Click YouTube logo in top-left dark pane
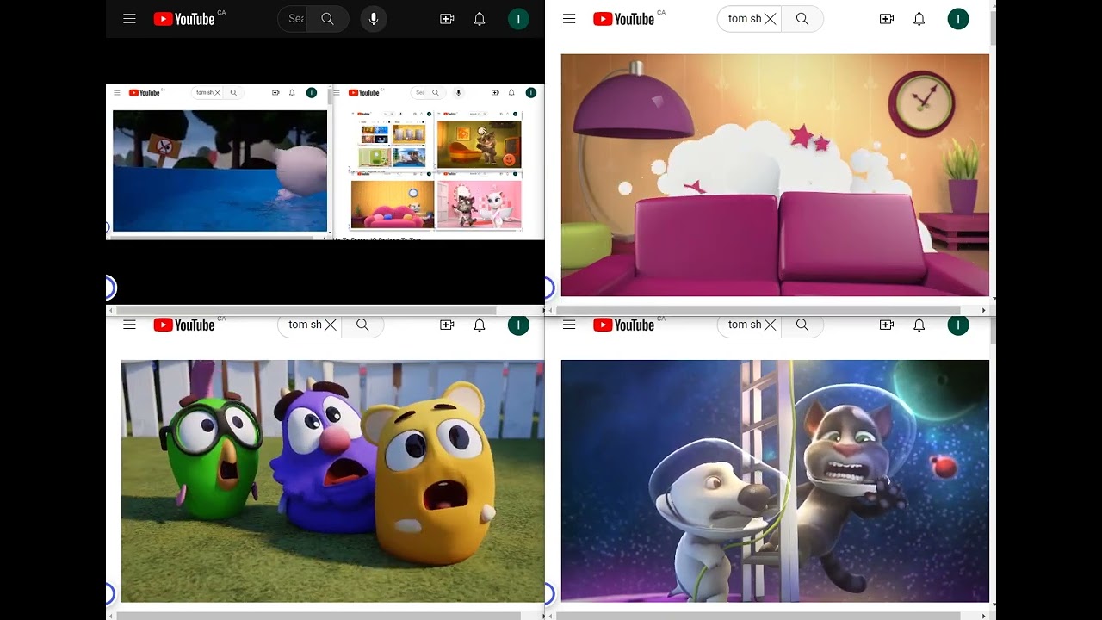This screenshot has width=1102, height=620. [x=184, y=19]
